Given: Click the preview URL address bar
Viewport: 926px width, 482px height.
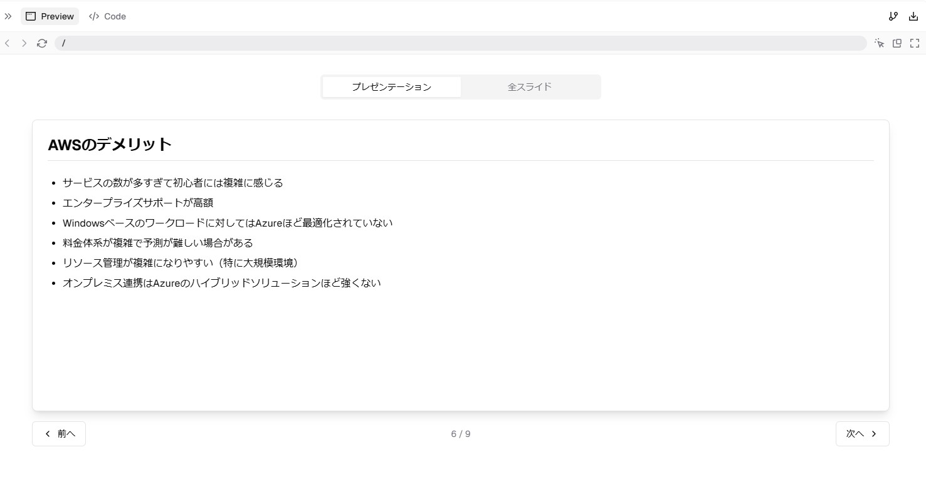Looking at the screenshot, I should [x=460, y=43].
